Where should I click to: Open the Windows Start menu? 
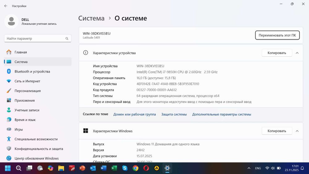coord(8,168)
